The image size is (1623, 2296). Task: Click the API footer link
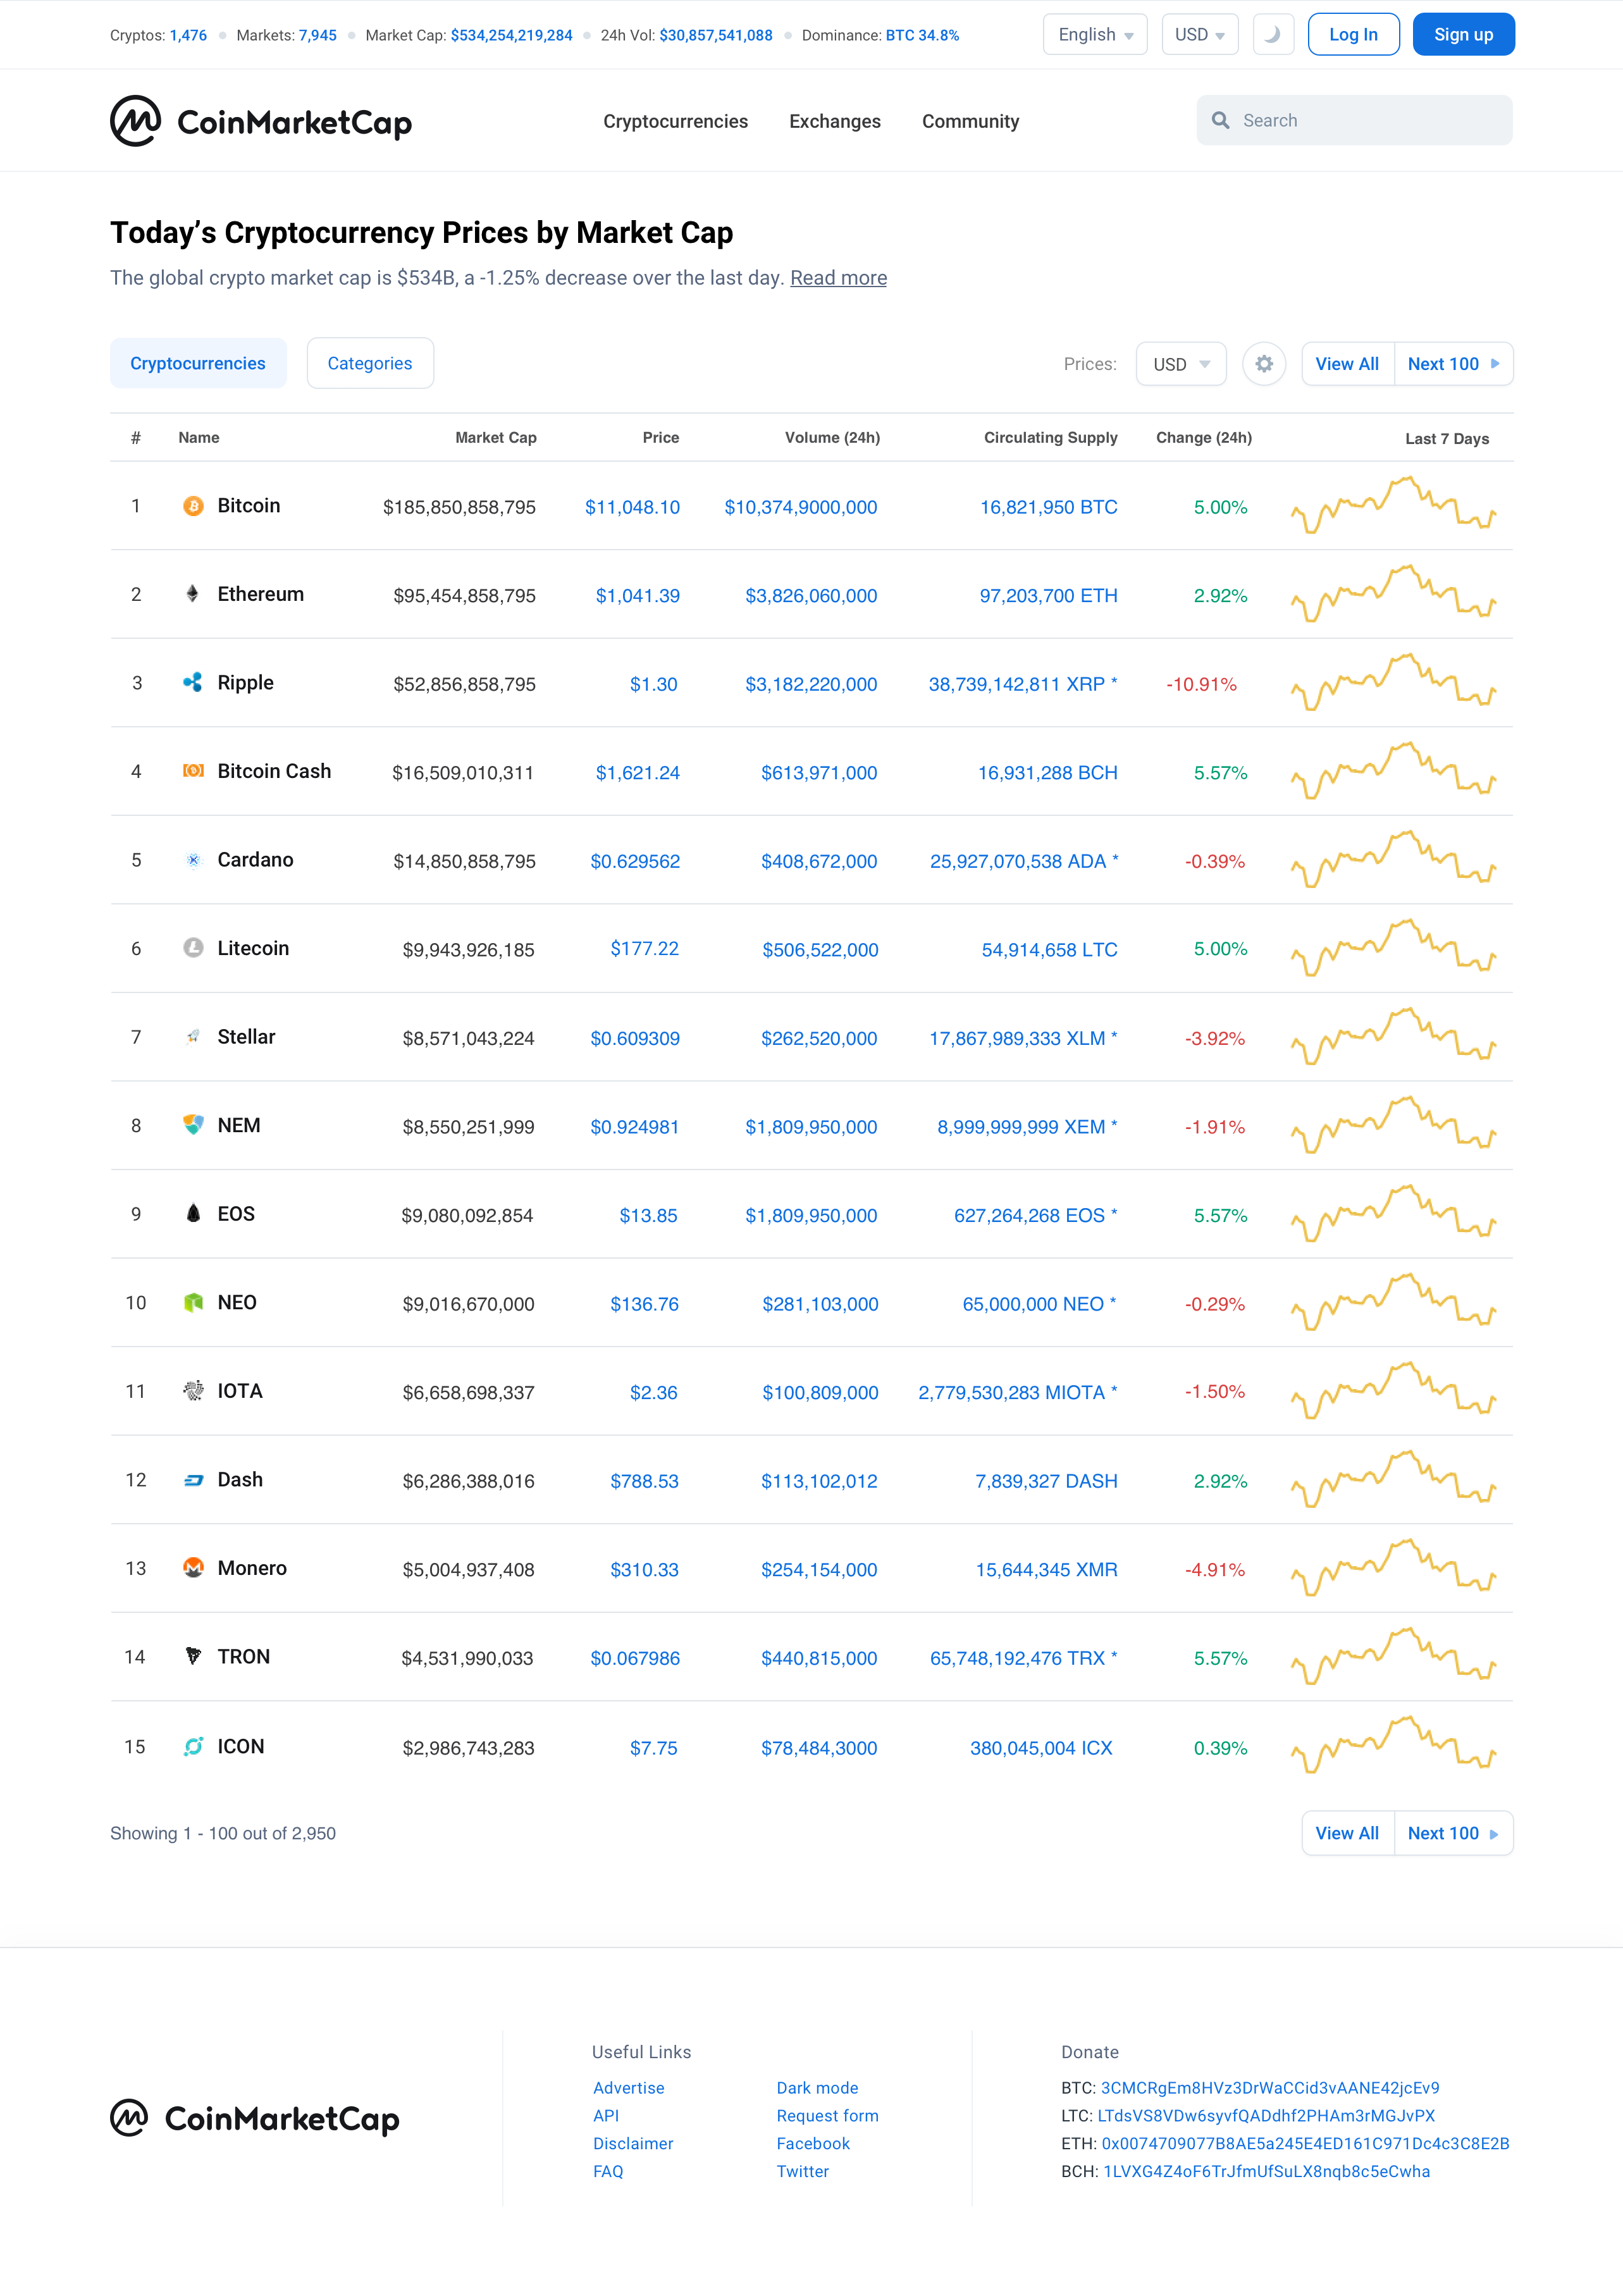point(606,2116)
